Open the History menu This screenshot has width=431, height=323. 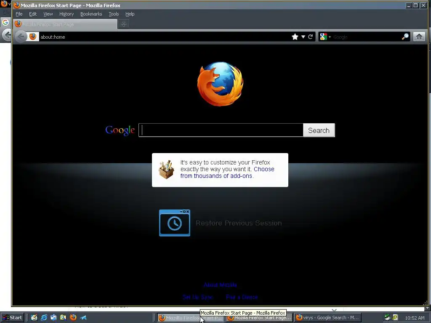pos(67,14)
